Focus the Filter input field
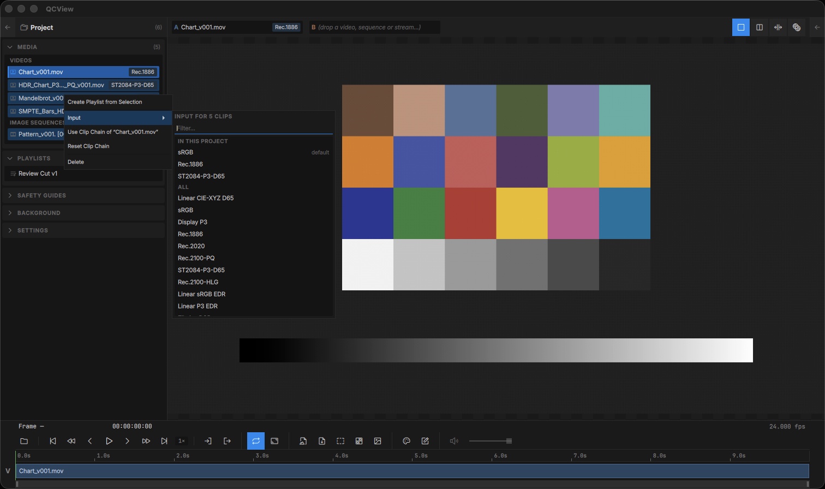 pyautogui.click(x=254, y=128)
